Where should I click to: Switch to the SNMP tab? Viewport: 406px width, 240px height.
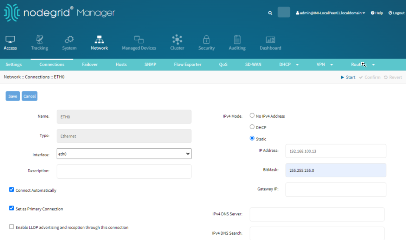[150, 65]
